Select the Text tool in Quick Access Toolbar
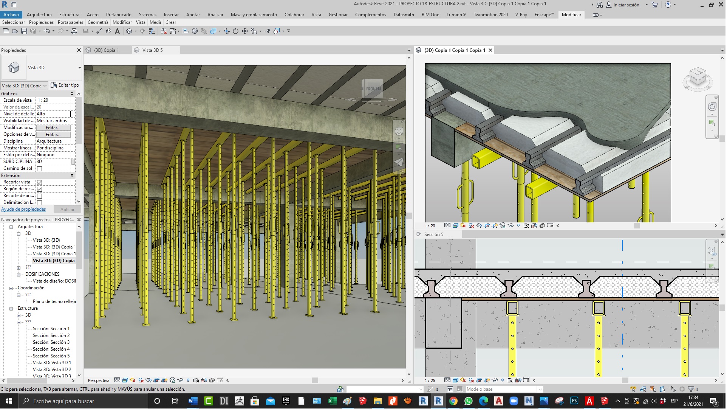Screen dimensions: 727x410 point(118,31)
